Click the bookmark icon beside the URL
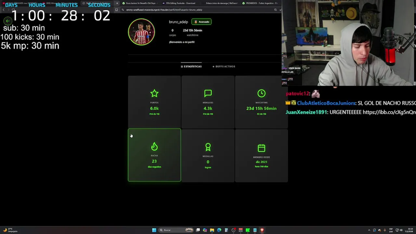Image resolution: width=416 pixels, height=234 pixels. [x=116, y=10]
